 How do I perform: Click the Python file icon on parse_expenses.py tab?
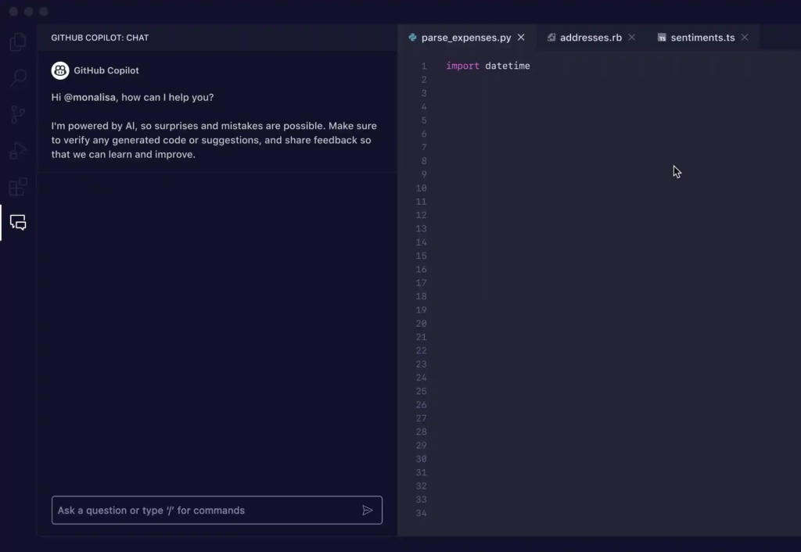(x=412, y=38)
